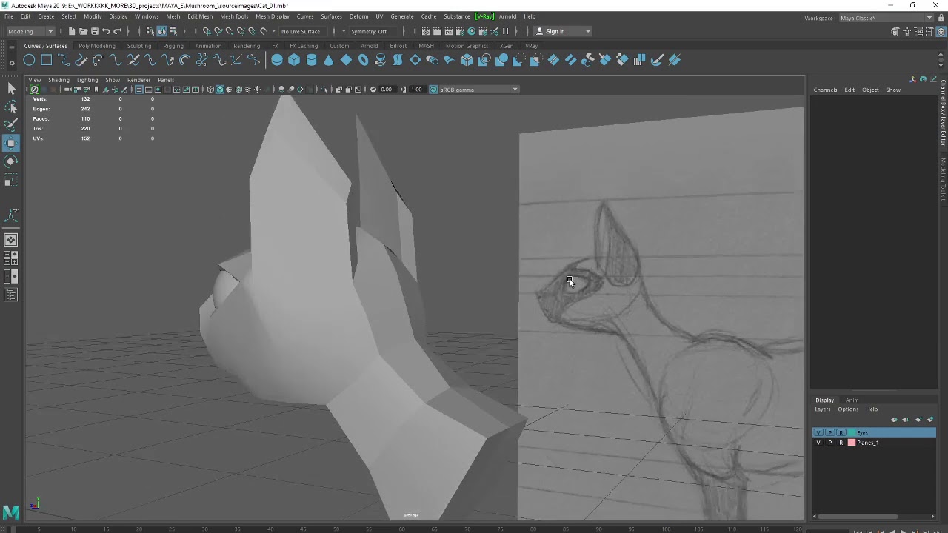The image size is (948, 533).
Task: Create a polygon cube from the shelf
Action: pyautogui.click(x=294, y=60)
